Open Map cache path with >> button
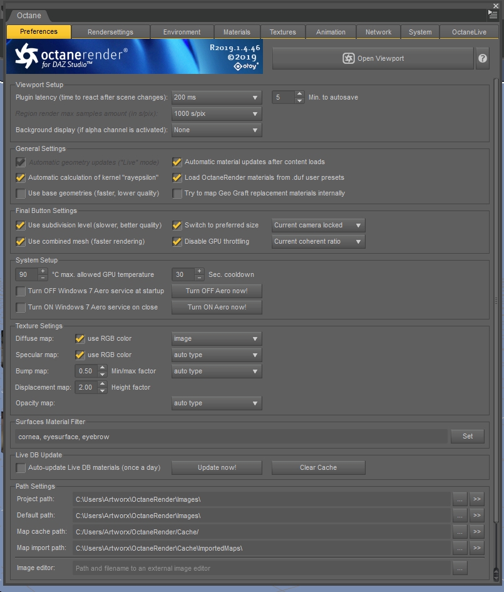Viewport: 504px width, 592px height. [477, 532]
